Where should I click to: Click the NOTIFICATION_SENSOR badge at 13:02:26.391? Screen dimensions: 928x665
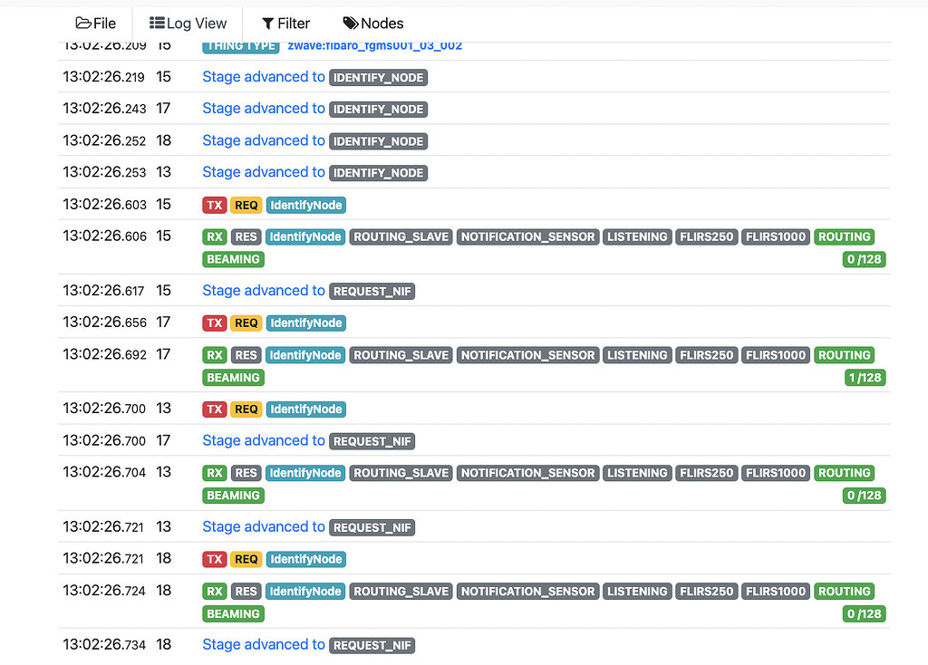[x=527, y=354]
